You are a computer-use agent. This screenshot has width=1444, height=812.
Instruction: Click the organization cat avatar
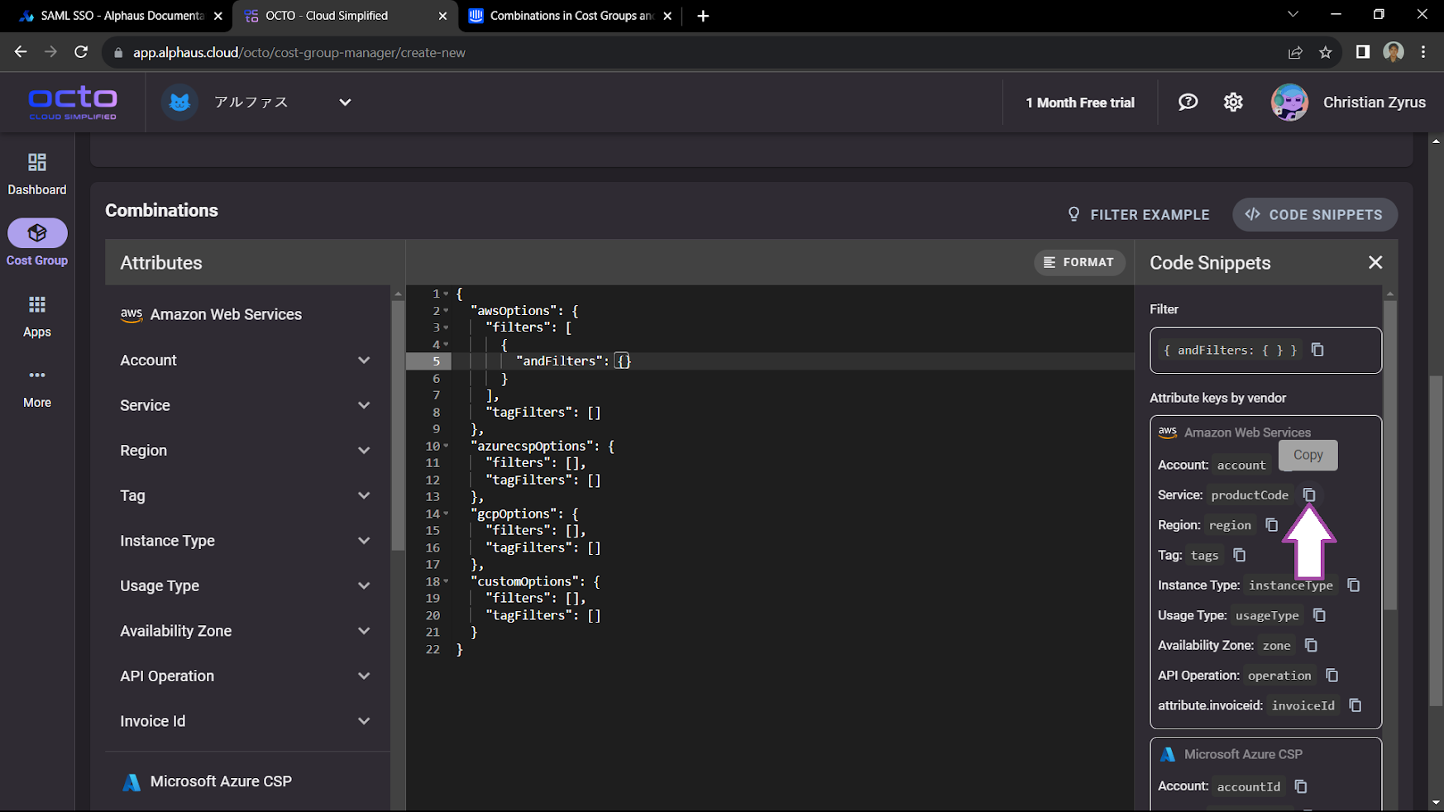[179, 103]
